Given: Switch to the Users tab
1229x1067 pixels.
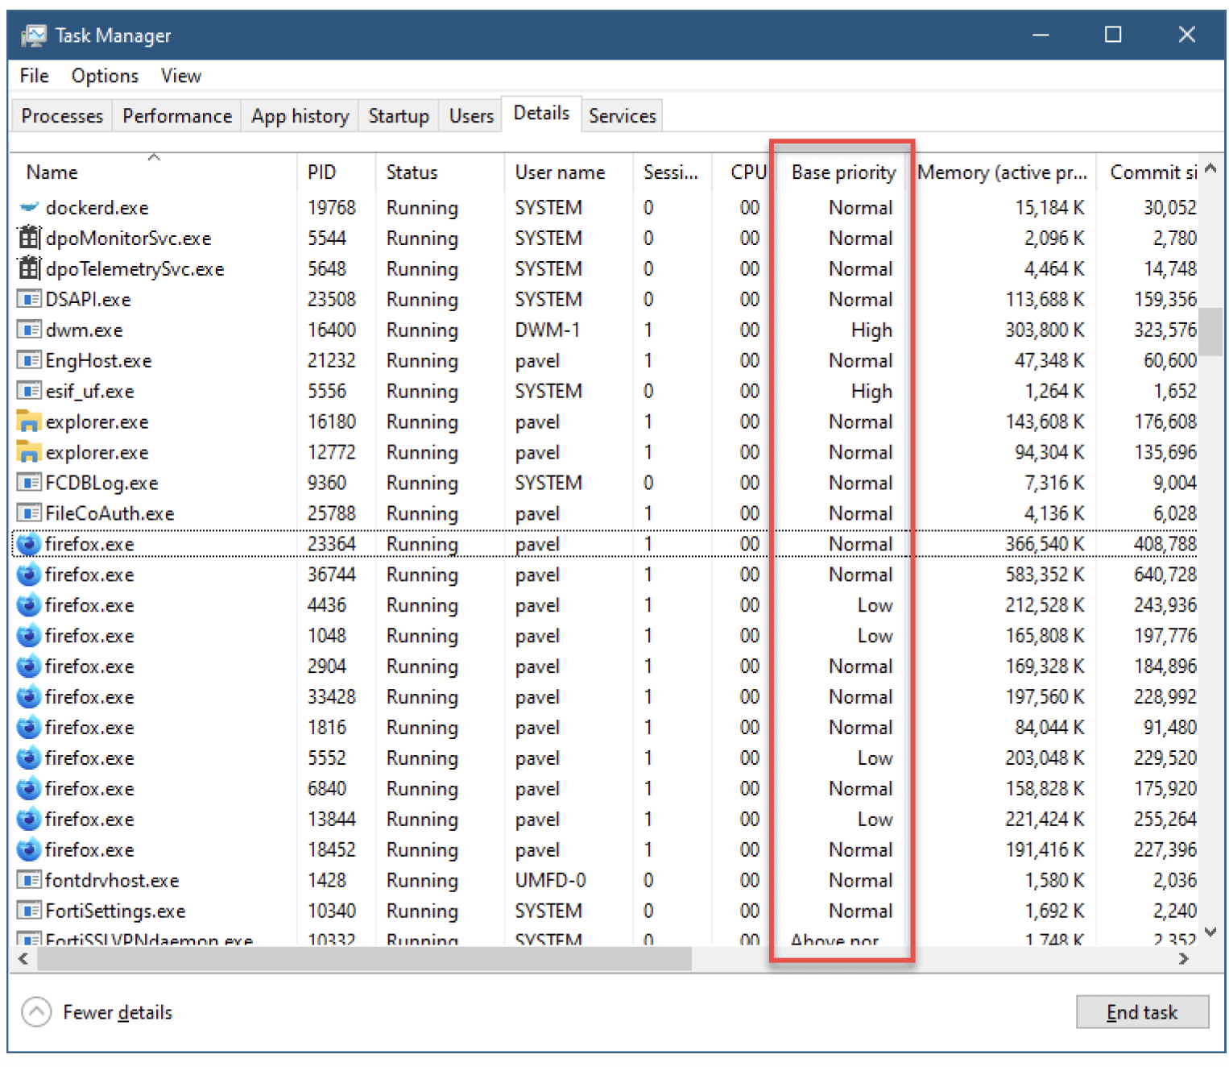Looking at the screenshot, I should pyautogui.click(x=471, y=116).
